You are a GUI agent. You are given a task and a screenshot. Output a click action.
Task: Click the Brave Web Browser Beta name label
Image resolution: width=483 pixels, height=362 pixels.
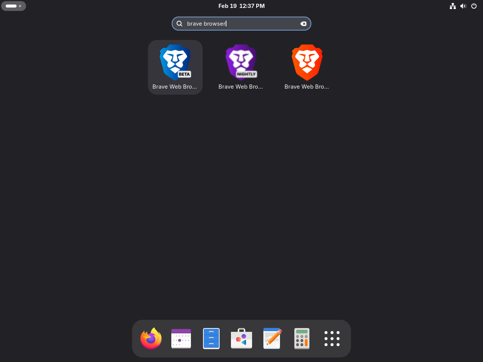[175, 86]
